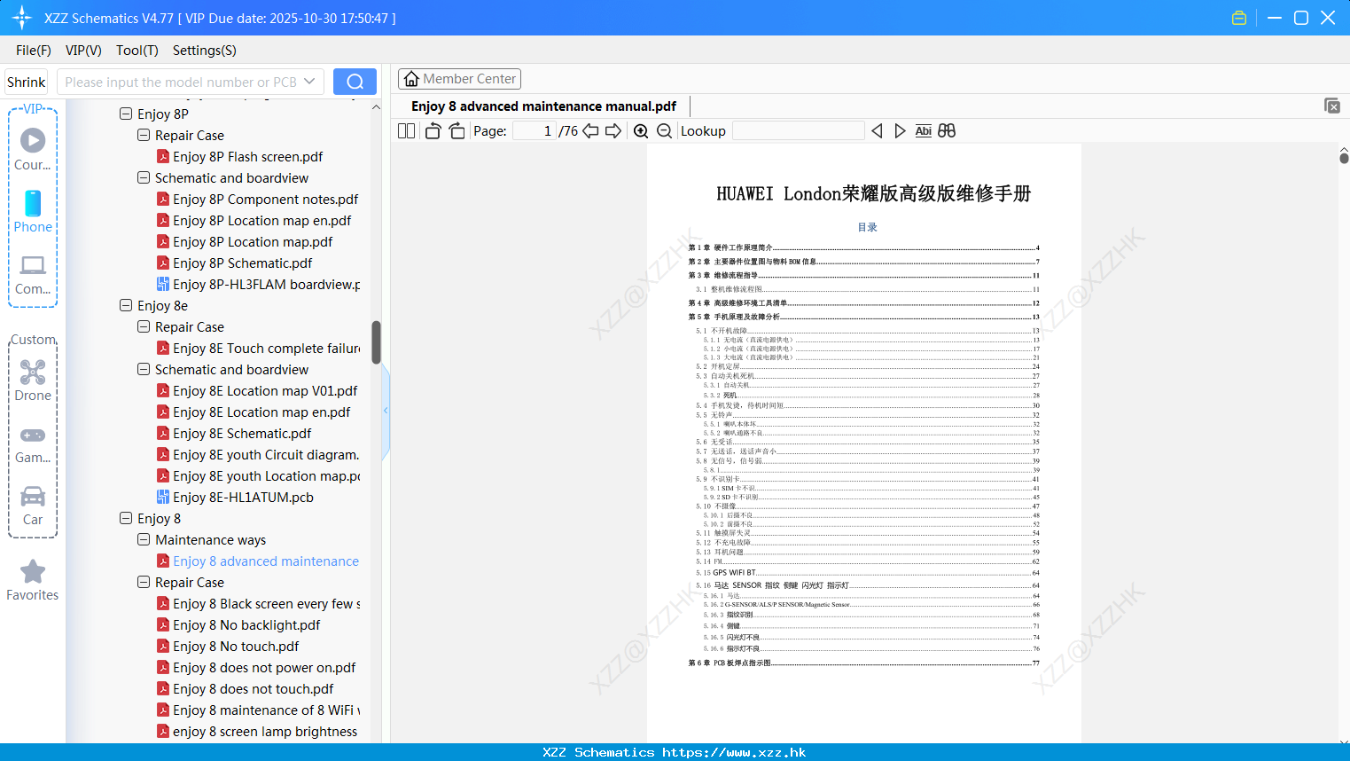
Task: Rotate page counterclockwise
Action: 433,131
